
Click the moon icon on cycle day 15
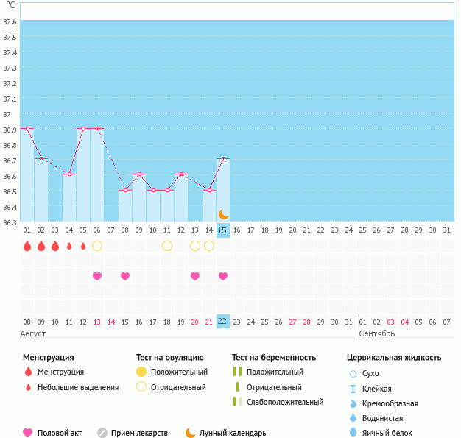coord(223,214)
